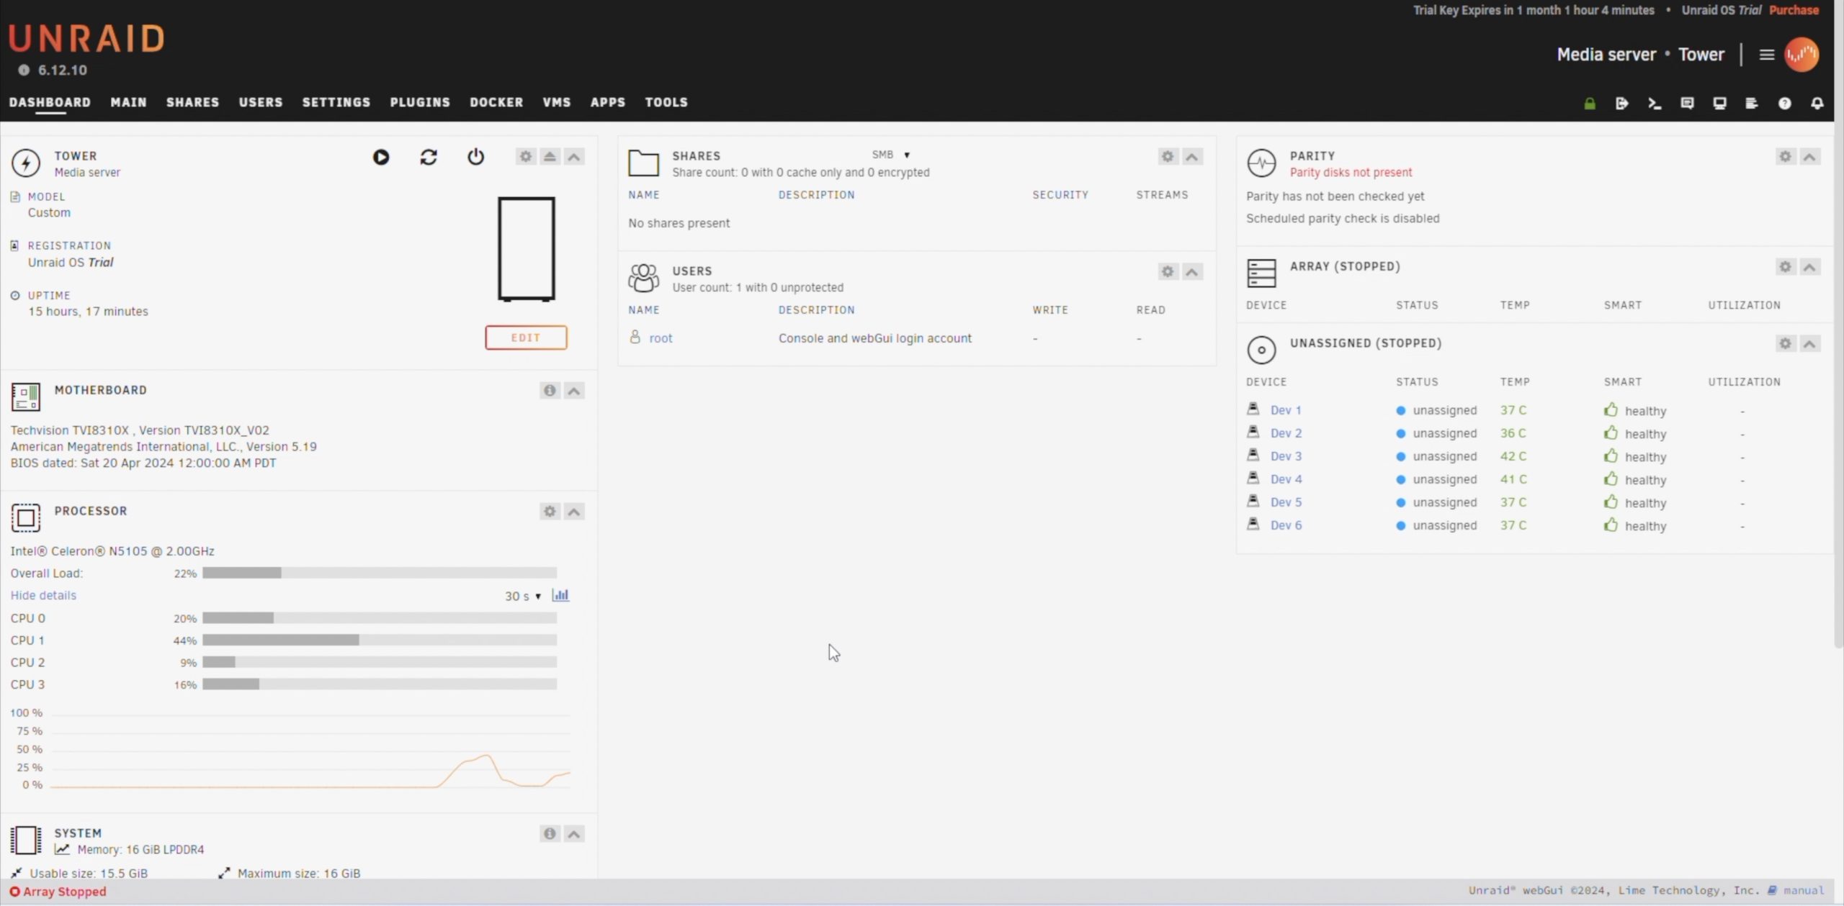Screen dimensions: 1844x906
Task: Click the reboot icon in Tower panel
Action: [x=429, y=157]
